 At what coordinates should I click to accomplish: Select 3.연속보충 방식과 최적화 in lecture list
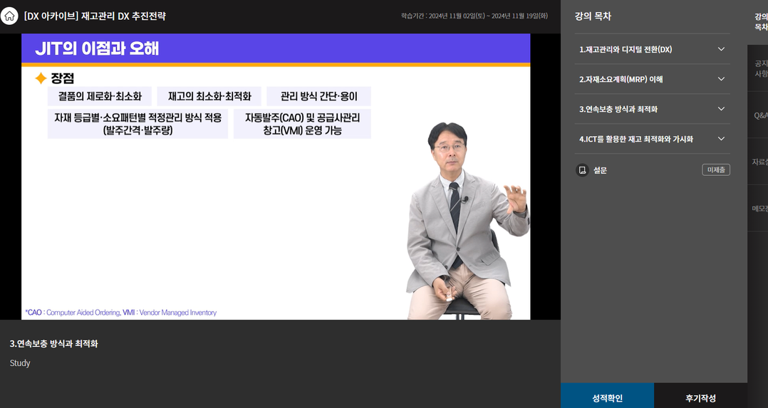618,109
